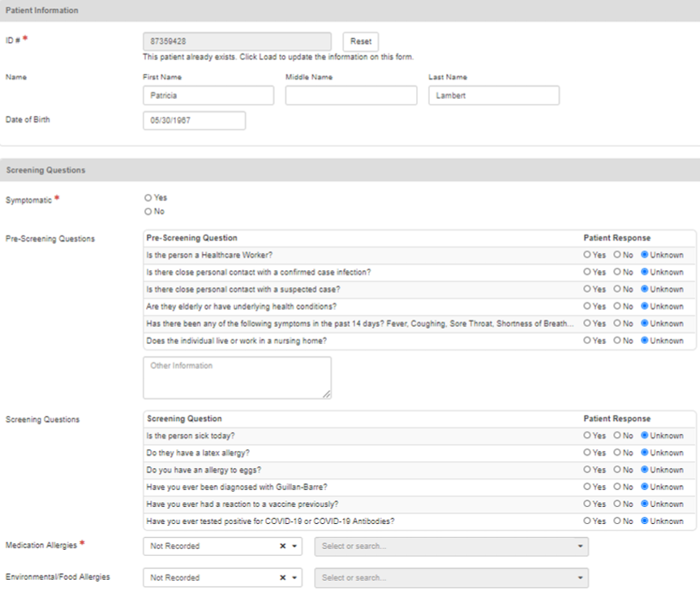Select Yes for previous vaccine reaction
The height and width of the screenshot is (601, 700).
coord(587,504)
